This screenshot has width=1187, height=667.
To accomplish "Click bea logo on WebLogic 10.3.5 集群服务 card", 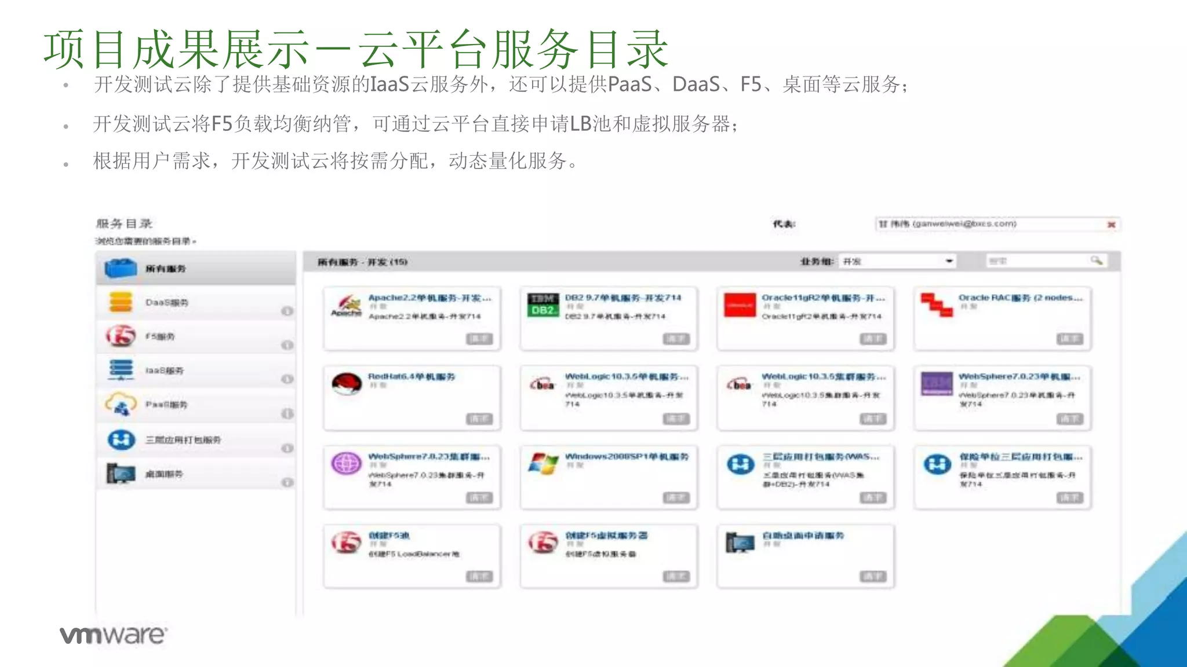I will [x=740, y=384].
